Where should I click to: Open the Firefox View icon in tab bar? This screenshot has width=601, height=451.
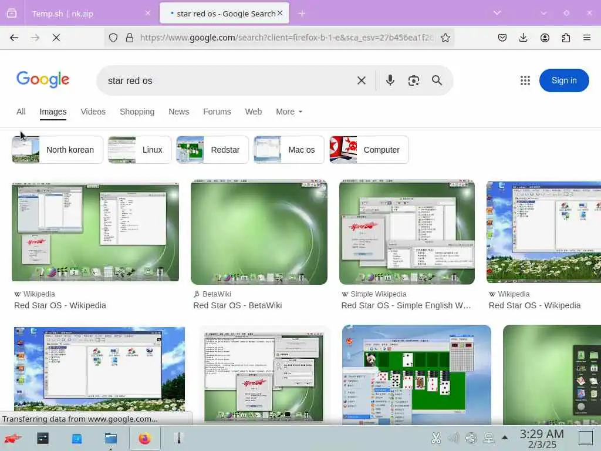[x=12, y=14]
